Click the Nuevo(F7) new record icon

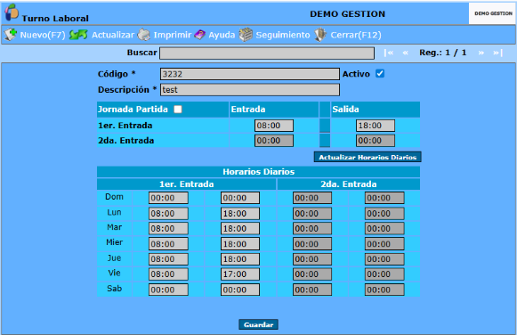point(10,35)
